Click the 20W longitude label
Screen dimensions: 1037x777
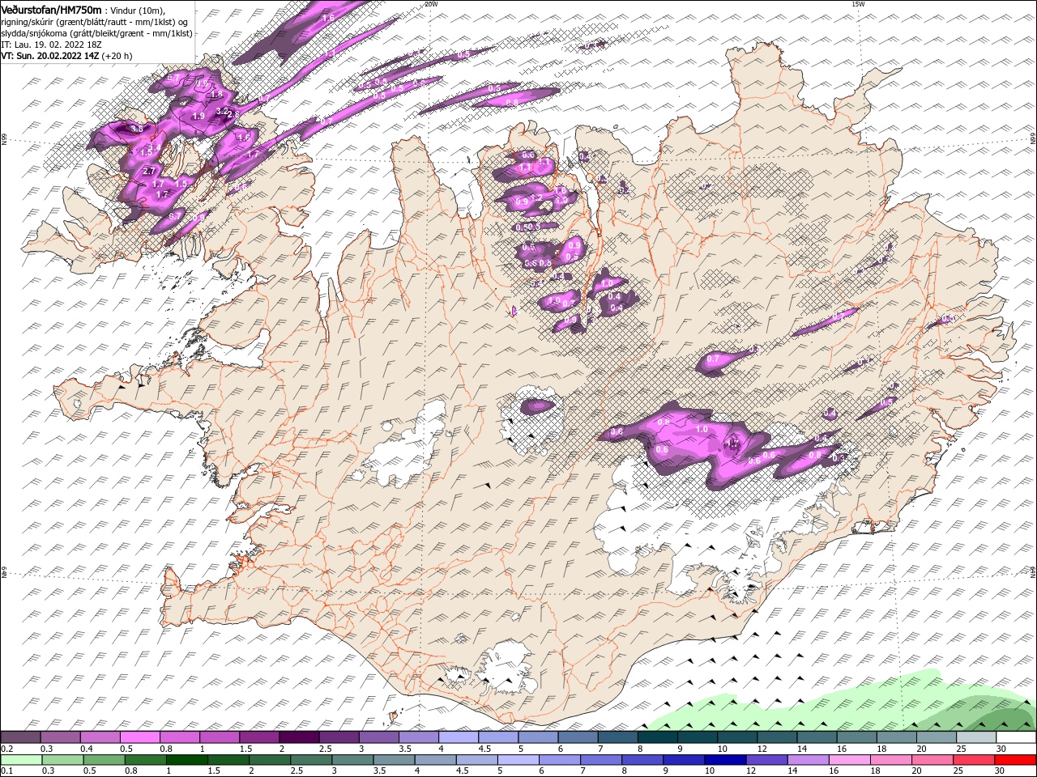[431, 4]
